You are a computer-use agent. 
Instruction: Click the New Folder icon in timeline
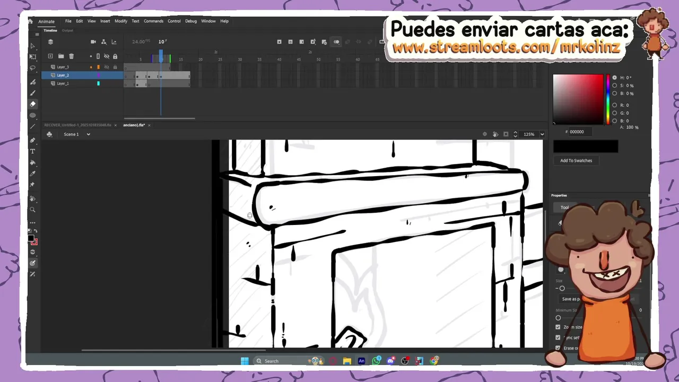[x=61, y=56]
